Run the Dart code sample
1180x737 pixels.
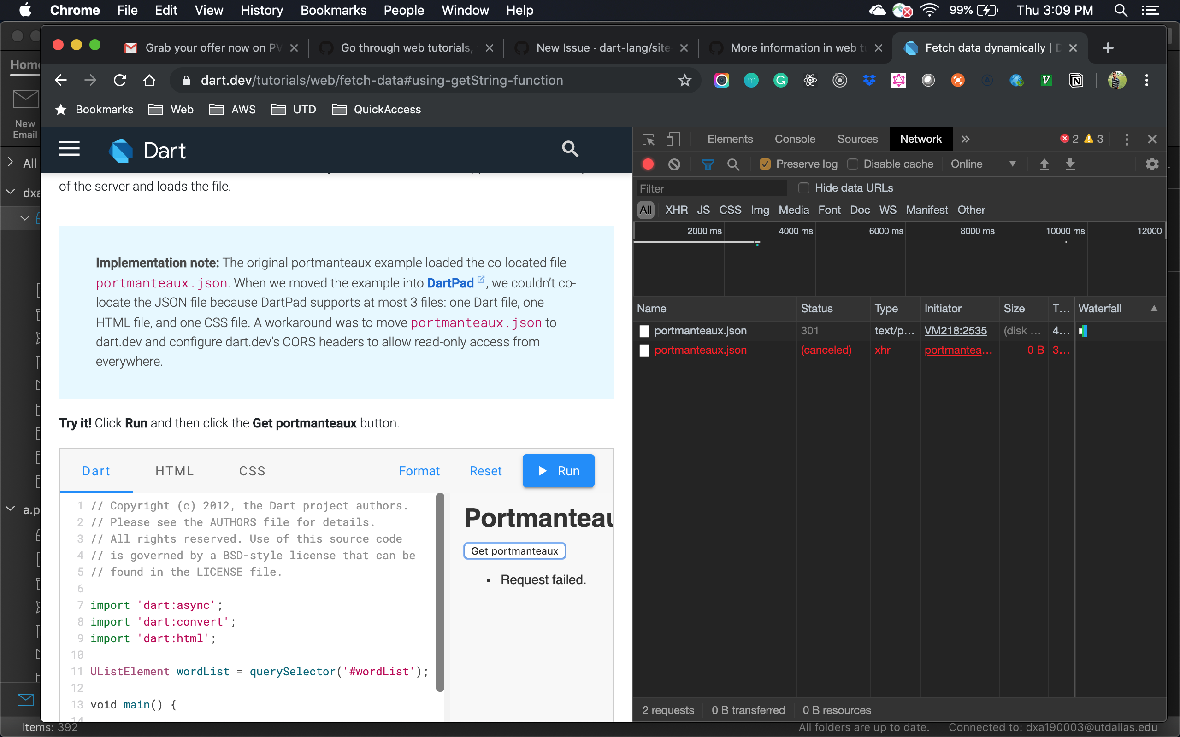[558, 470]
